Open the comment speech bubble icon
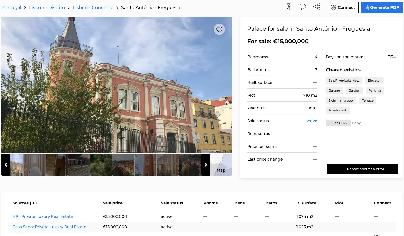The image size is (404, 236). coord(303,7)
